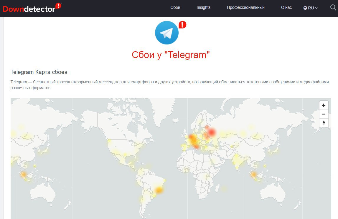Open the О нас menu item
Viewport: 338px width, 219px height.
[x=286, y=8]
